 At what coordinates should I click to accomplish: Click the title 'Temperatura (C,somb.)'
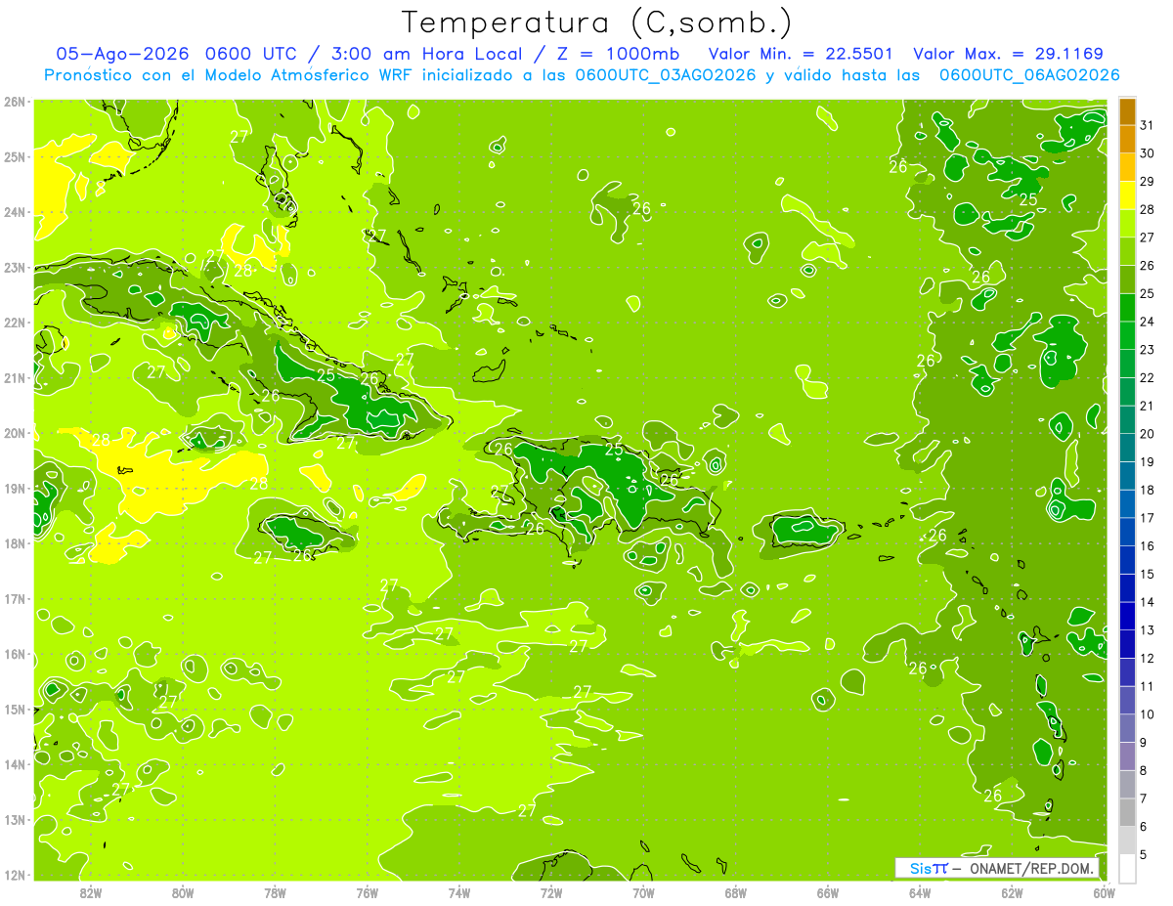pos(597,22)
